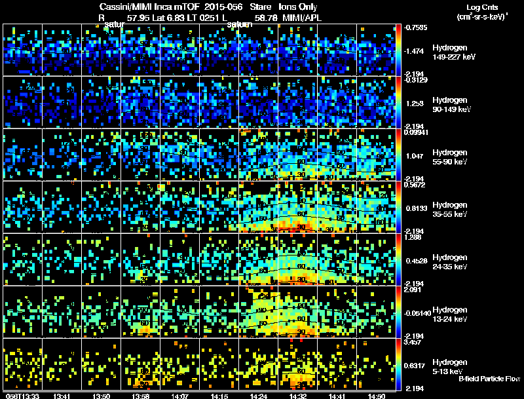This screenshot has height=399, width=524.
Task: Click the 'LT 0251' header value
Action: (203, 18)
